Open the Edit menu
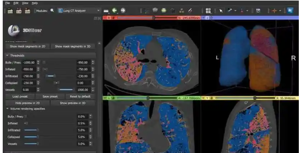 click(x=16, y=3)
